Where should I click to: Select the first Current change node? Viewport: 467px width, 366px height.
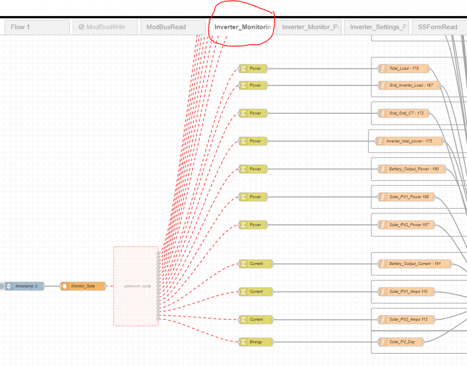pyautogui.click(x=256, y=264)
